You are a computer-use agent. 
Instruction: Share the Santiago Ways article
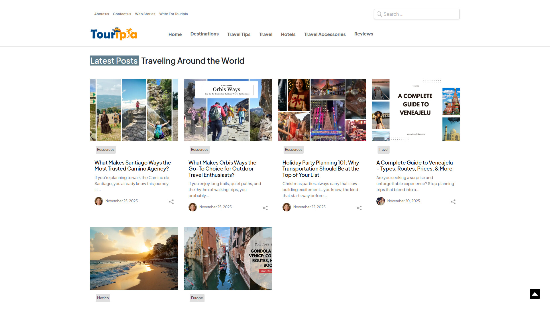[x=171, y=202]
